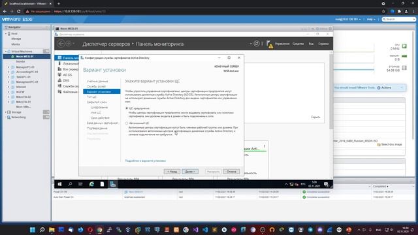Go to the Подтверждение wizard step
The height and width of the screenshot is (235, 418).
coord(97,128)
